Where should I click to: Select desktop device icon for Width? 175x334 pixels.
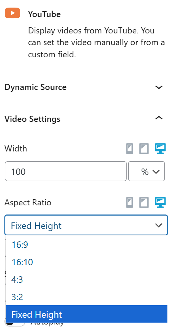coord(160,149)
